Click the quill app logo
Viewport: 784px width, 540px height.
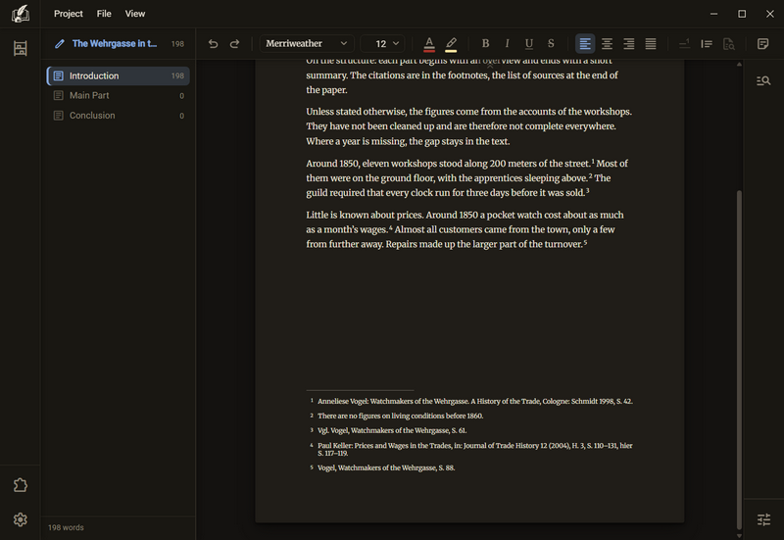pos(20,14)
